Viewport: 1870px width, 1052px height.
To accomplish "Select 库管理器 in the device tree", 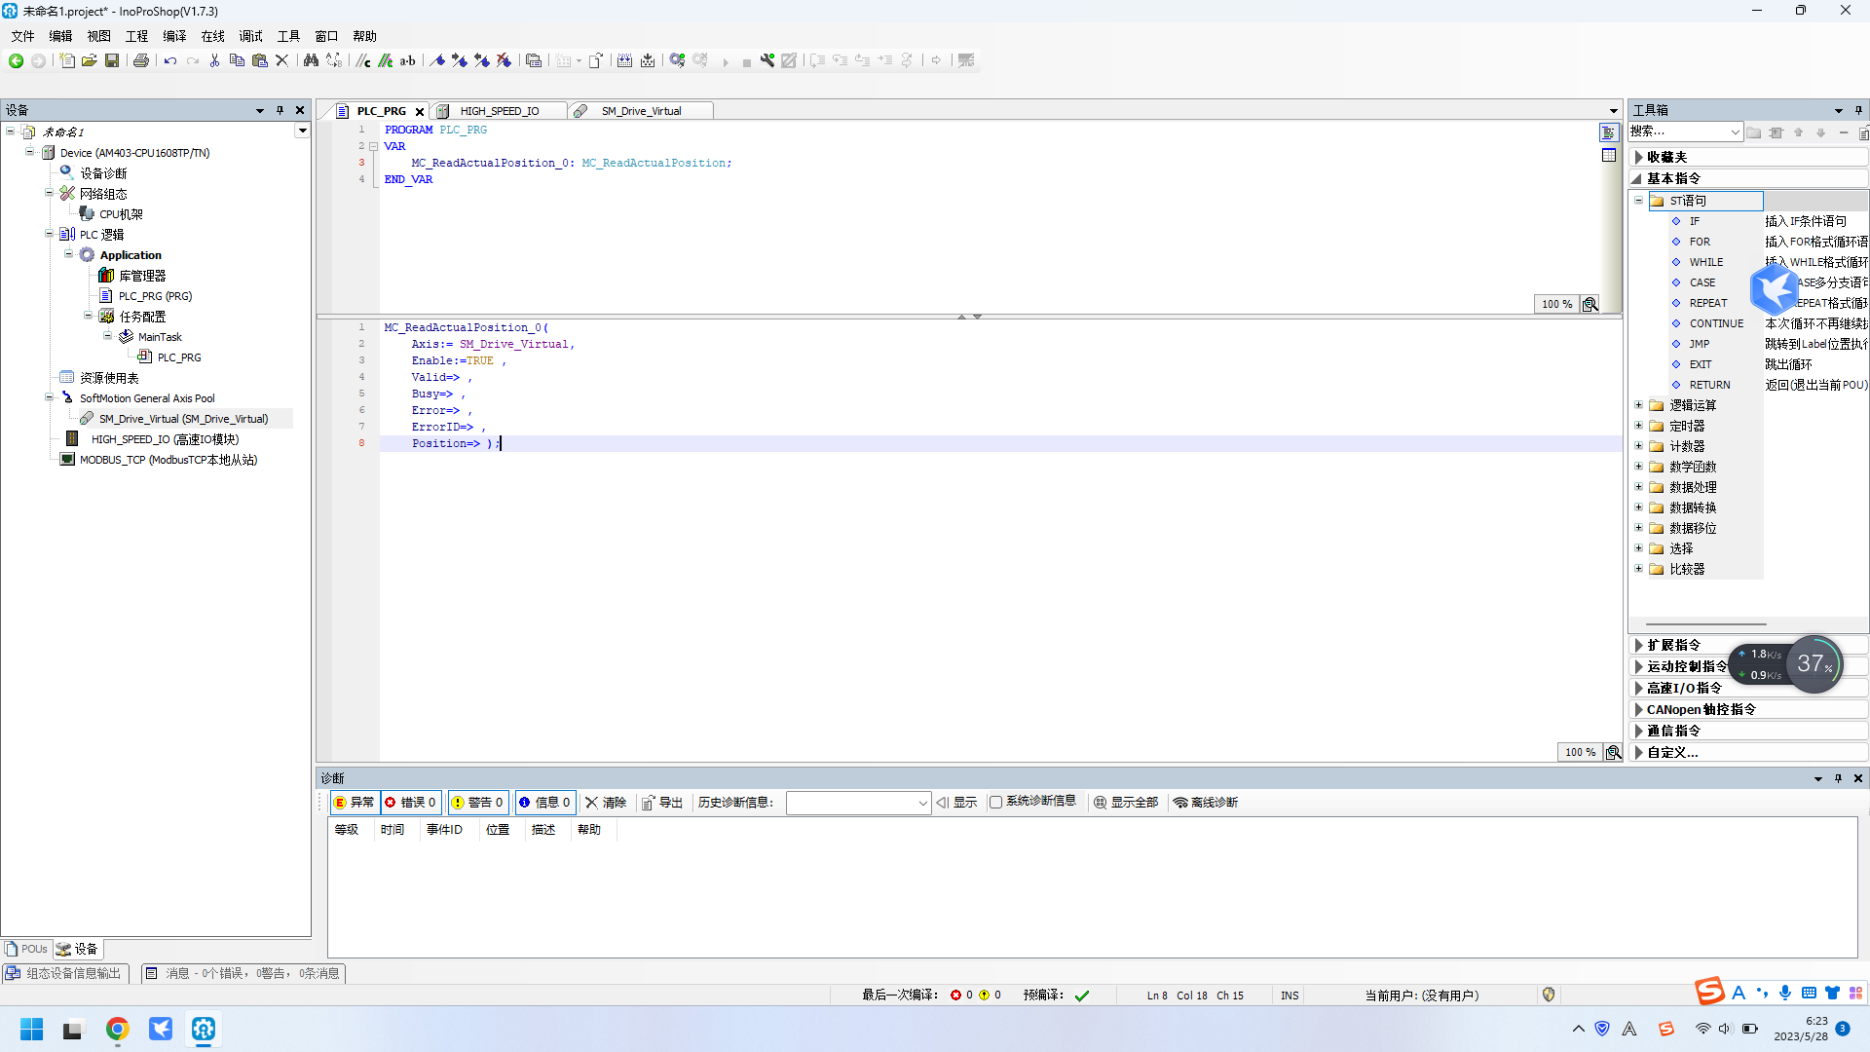I will pos(142,276).
